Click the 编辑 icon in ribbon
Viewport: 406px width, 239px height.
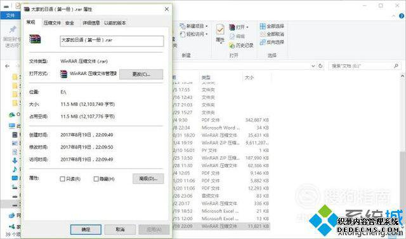(x=232, y=36)
